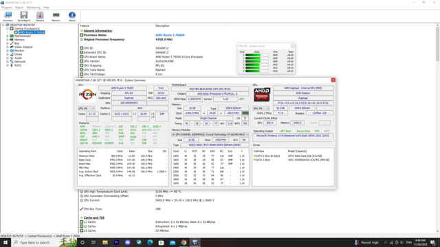Viewport: 440px width, 247px height.
Task: Collapse the Central Processor(s) node
Action: point(8,29)
